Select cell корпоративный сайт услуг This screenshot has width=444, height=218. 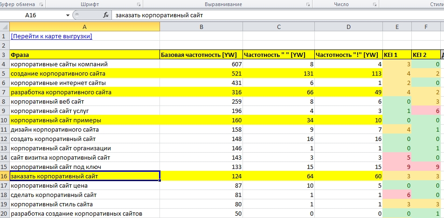coord(85,111)
